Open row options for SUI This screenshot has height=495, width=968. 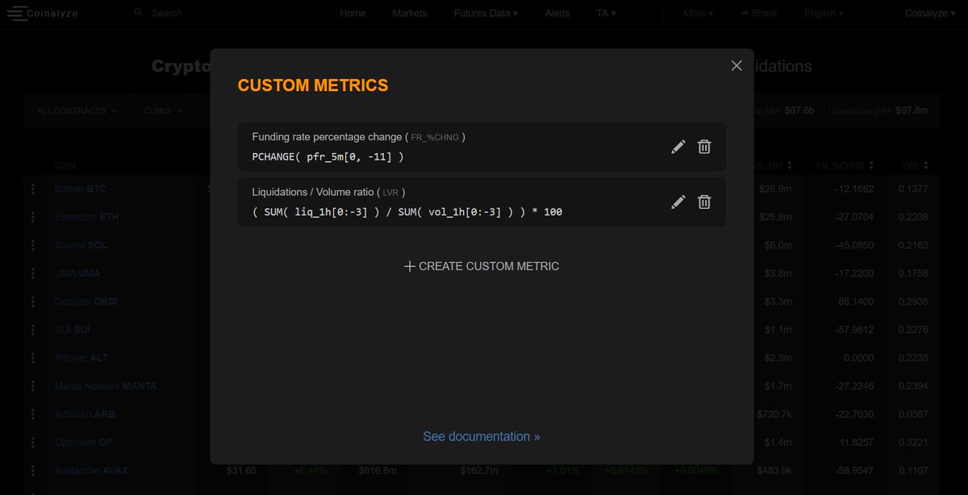(x=33, y=330)
